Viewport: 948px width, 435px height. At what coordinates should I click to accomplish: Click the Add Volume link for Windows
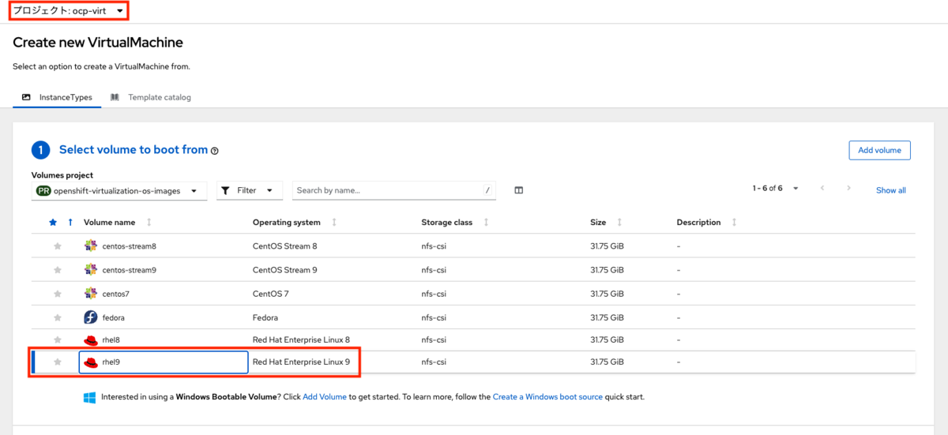[x=325, y=397]
